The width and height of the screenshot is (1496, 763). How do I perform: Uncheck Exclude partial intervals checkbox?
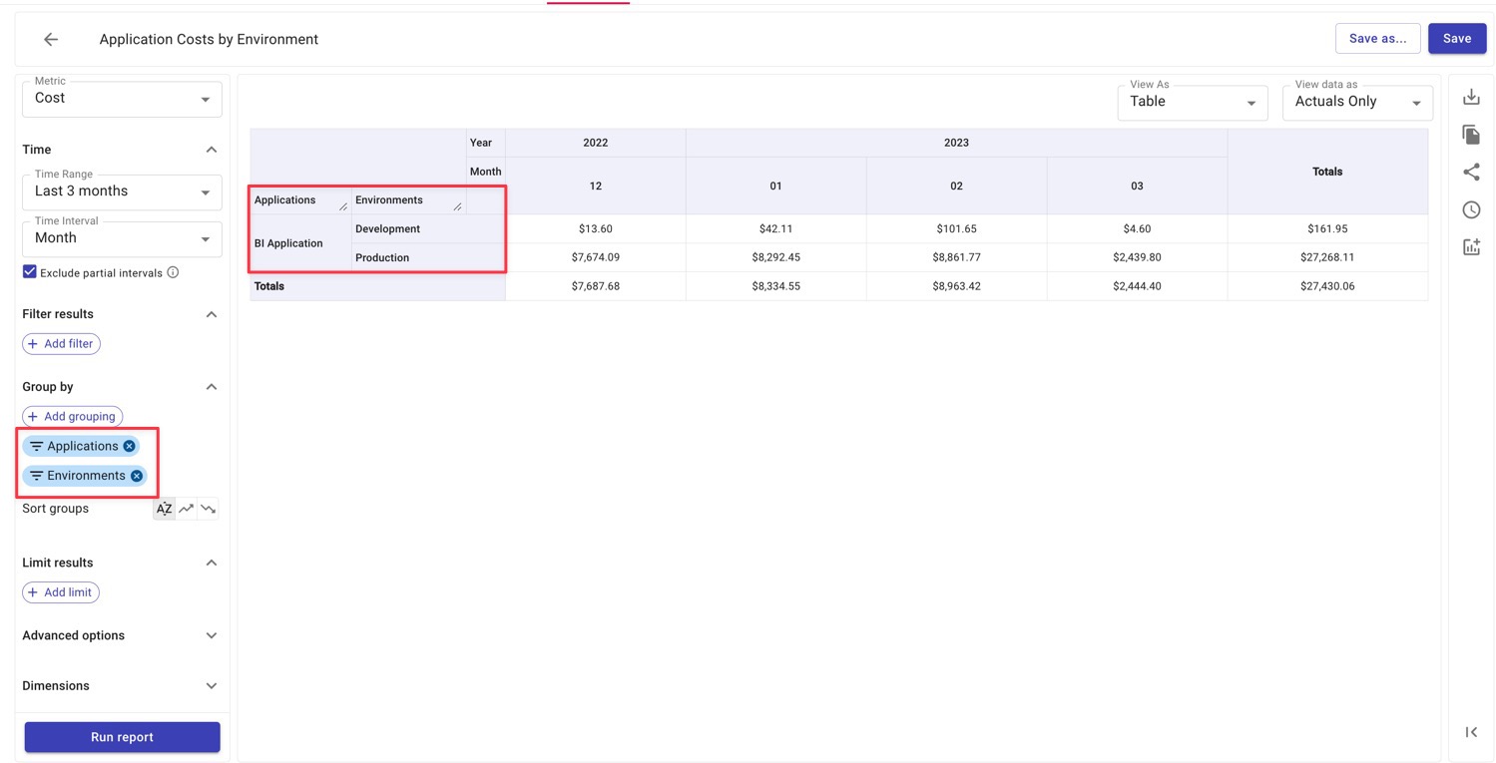point(30,272)
